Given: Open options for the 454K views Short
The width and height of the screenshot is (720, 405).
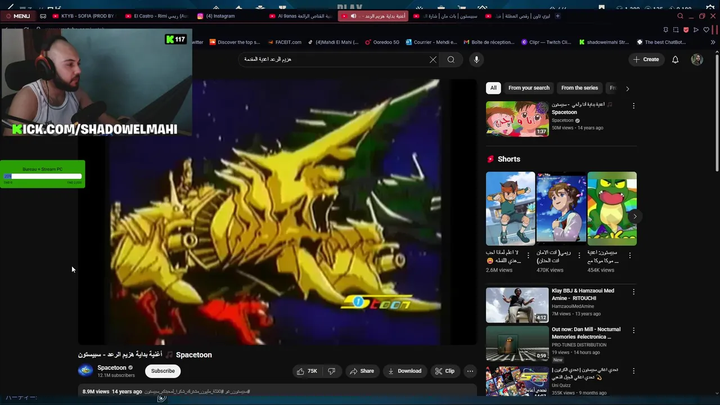Looking at the screenshot, I should point(629,255).
